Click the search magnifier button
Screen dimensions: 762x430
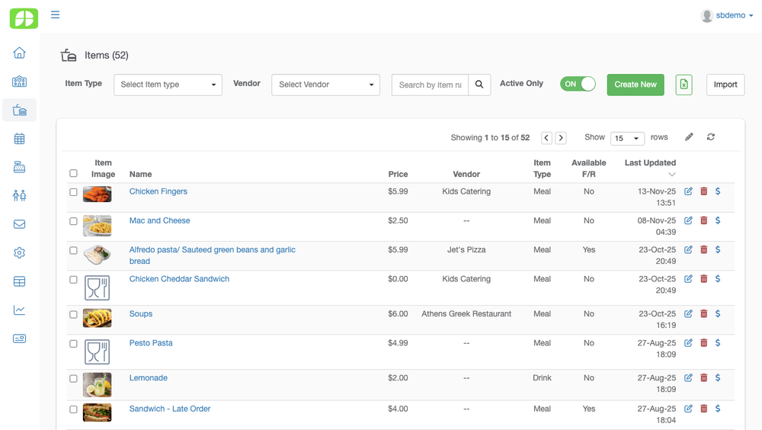(479, 85)
